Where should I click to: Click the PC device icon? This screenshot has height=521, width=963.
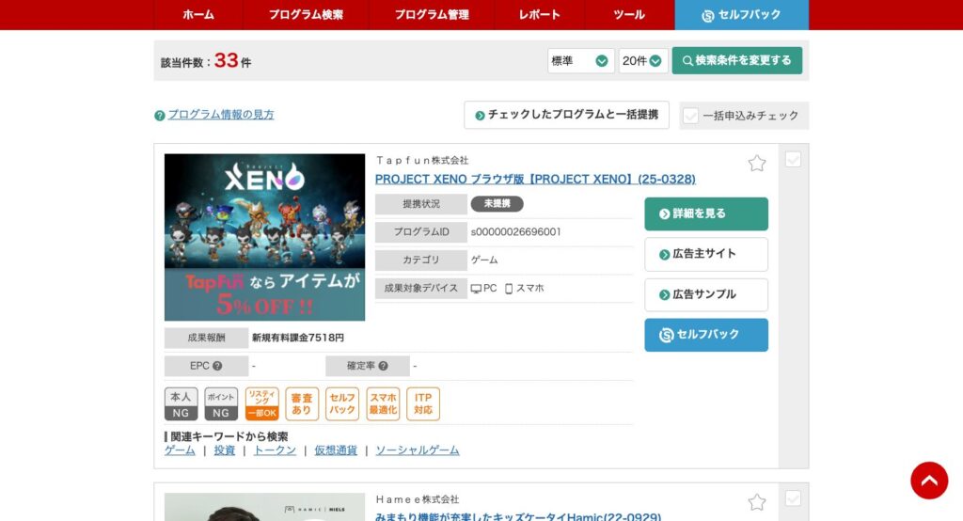point(476,288)
